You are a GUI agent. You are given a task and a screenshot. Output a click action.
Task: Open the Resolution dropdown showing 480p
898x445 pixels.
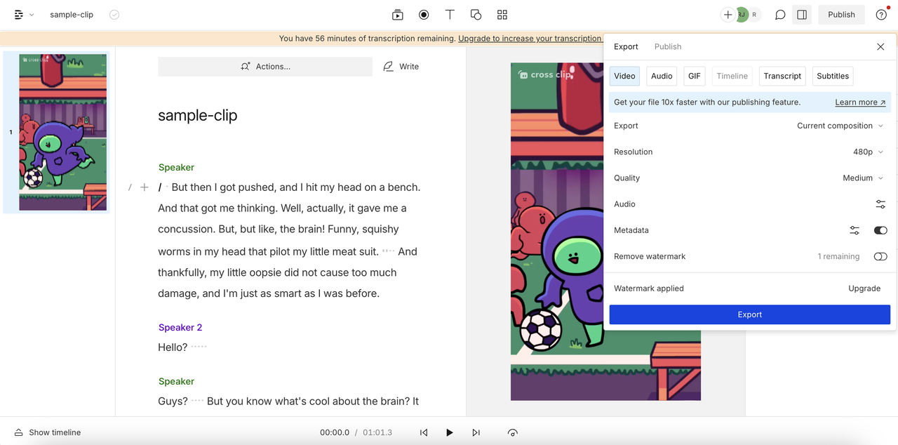(x=868, y=152)
